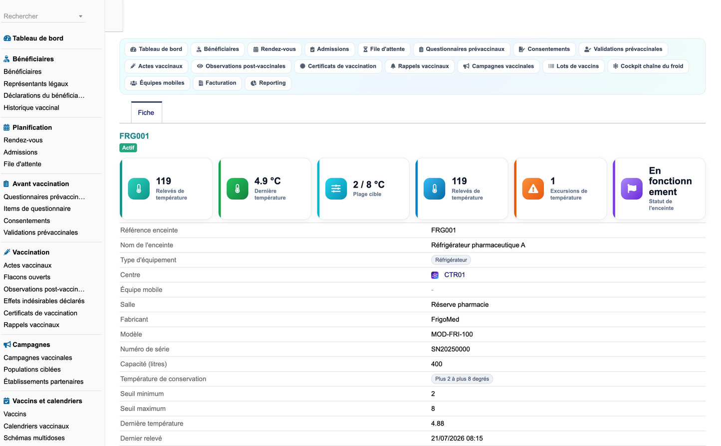Switch to the Fiche tab
Image resolution: width=721 pixels, height=446 pixels.
146,113
